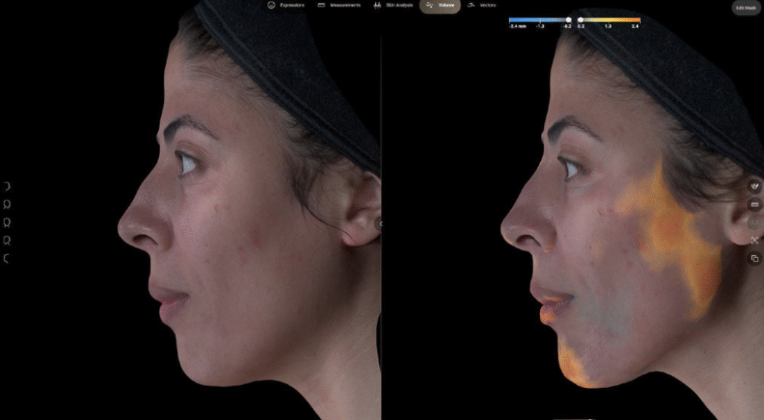
Task: Select the bottom side-profile head view icon
Action: click(7, 259)
